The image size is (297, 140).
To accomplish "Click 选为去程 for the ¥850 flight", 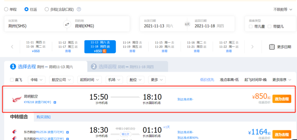I will 282,99.
